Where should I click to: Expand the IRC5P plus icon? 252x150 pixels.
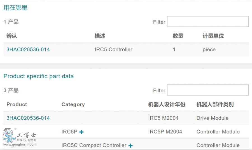[x=81, y=132]
